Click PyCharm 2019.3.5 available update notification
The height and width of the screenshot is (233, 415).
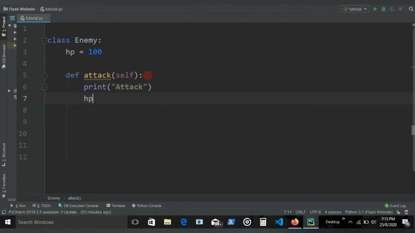click(x=60, y=212)
